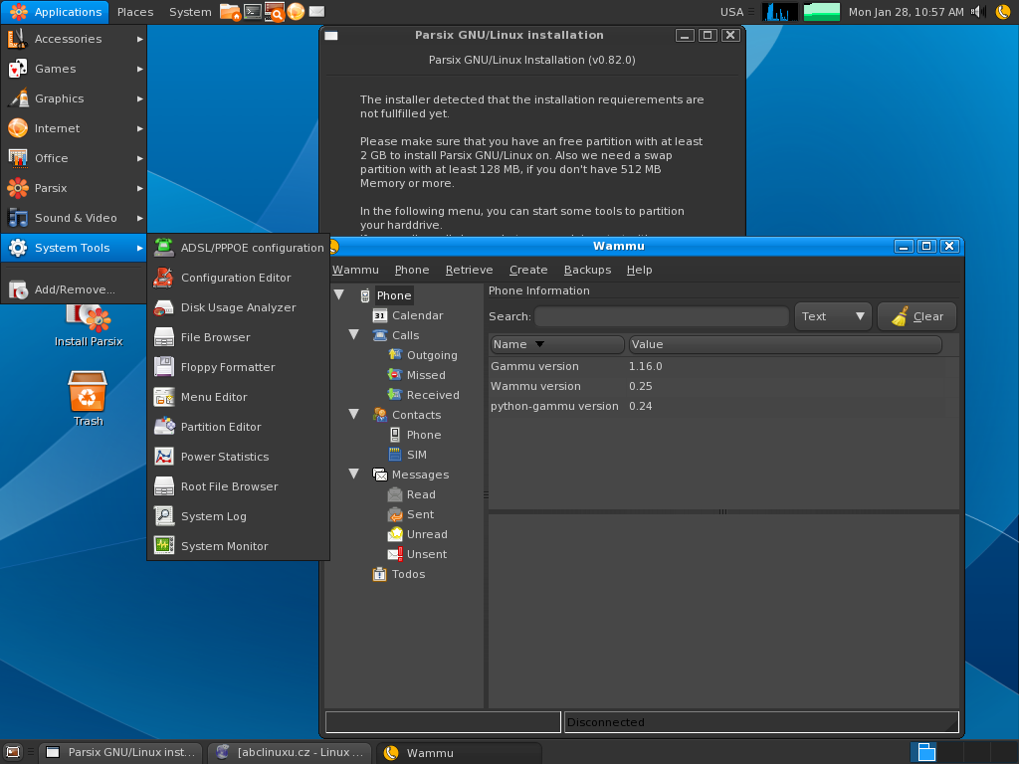Open the System menu in top panel
Screen dimensions: 1019x764
[x=190, y=12]
